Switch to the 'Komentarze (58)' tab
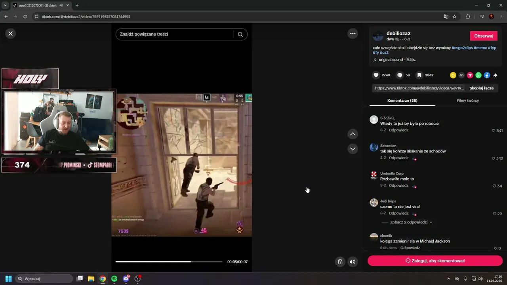This screenshot has height=285, width=507. point(402,101)
